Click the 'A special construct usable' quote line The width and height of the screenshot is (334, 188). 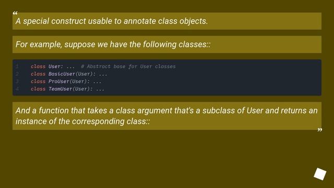coord(112,21)
